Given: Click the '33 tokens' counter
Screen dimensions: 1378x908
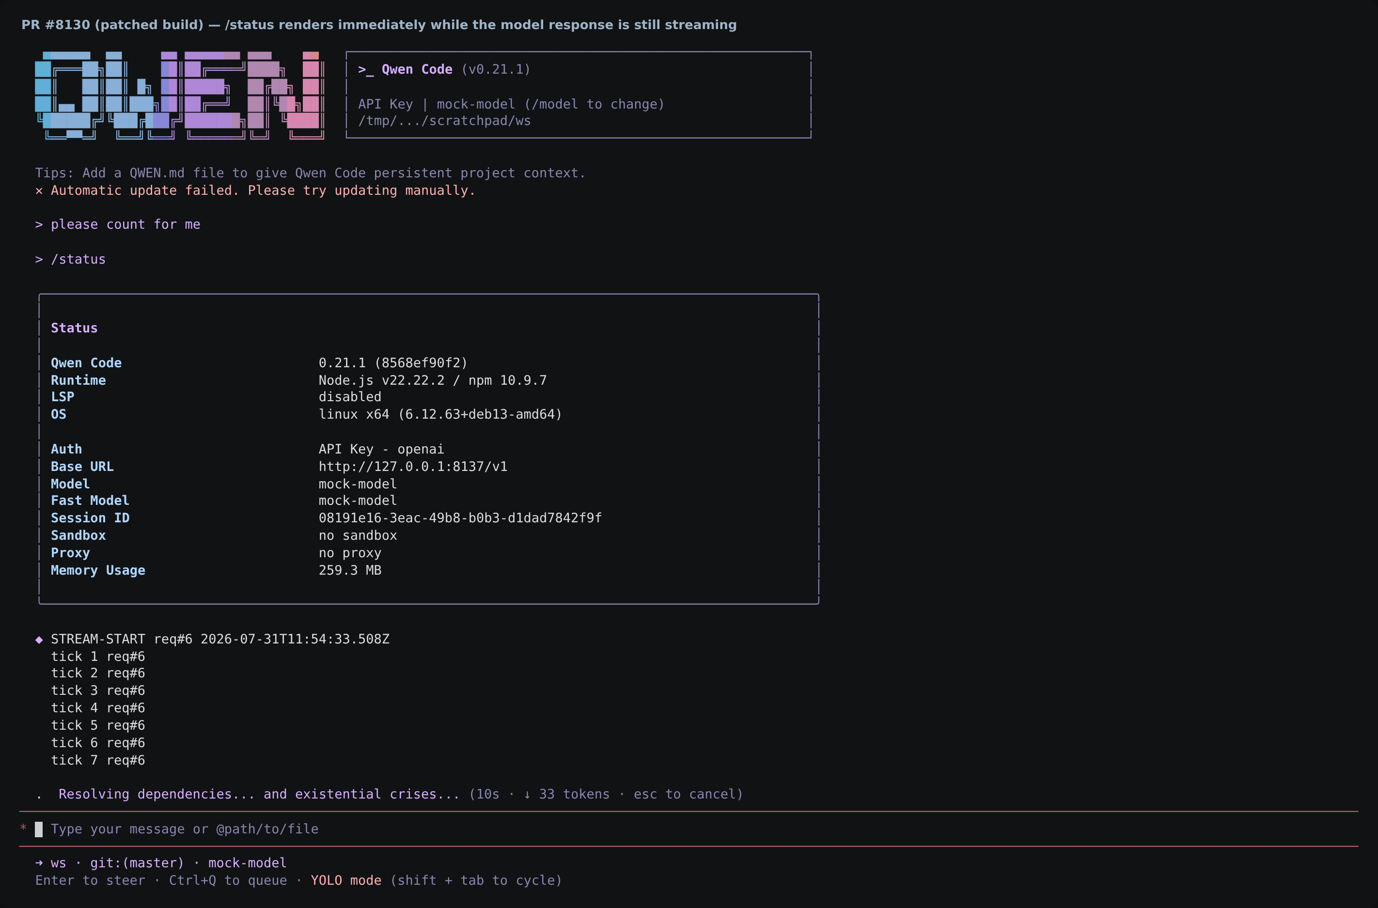Looking at the screenshot, I should [574, 794].
